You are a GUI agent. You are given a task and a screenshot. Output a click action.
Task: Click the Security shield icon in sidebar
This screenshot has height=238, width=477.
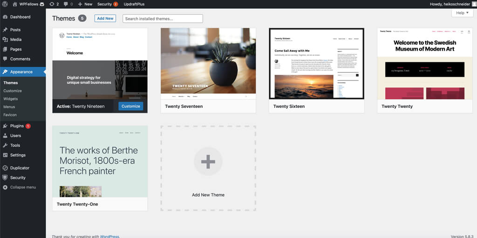[x=5, y=178]
